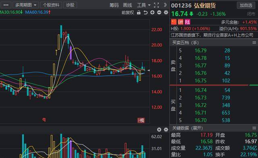Click the double chevron arrow icon
Viewport: 258px width, 158px height.
[x=165, y=5]
